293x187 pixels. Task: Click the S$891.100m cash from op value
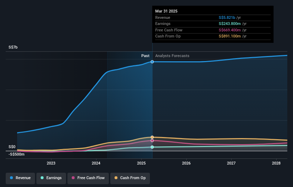coord(230,36)
